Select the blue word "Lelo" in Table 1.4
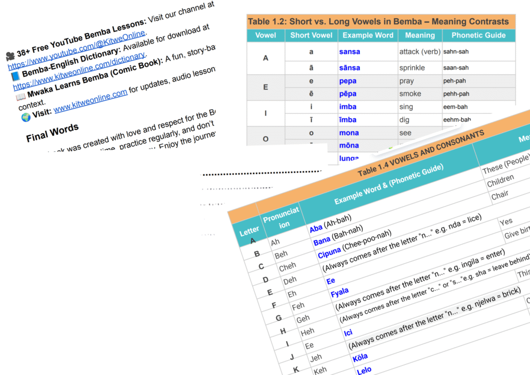The height and width of the screenshot is (375, 530). coord(364,371)
